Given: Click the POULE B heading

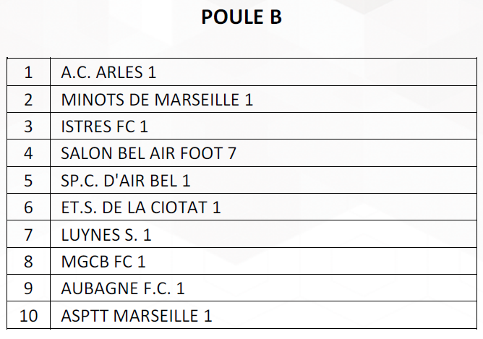Looking at the screenshot, I should coord(241,17).
